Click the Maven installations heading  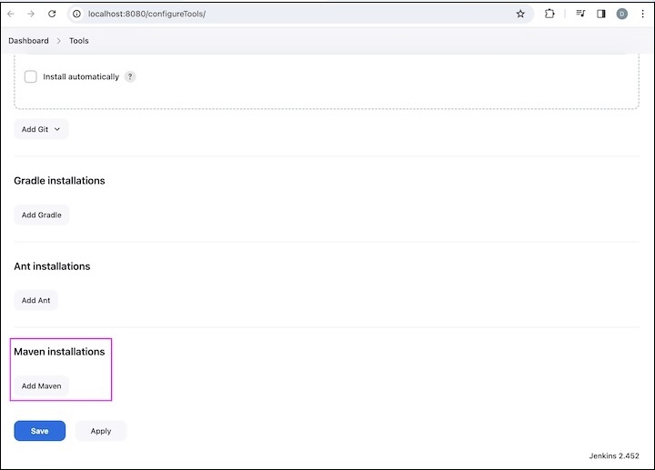(x=59, y=352)
